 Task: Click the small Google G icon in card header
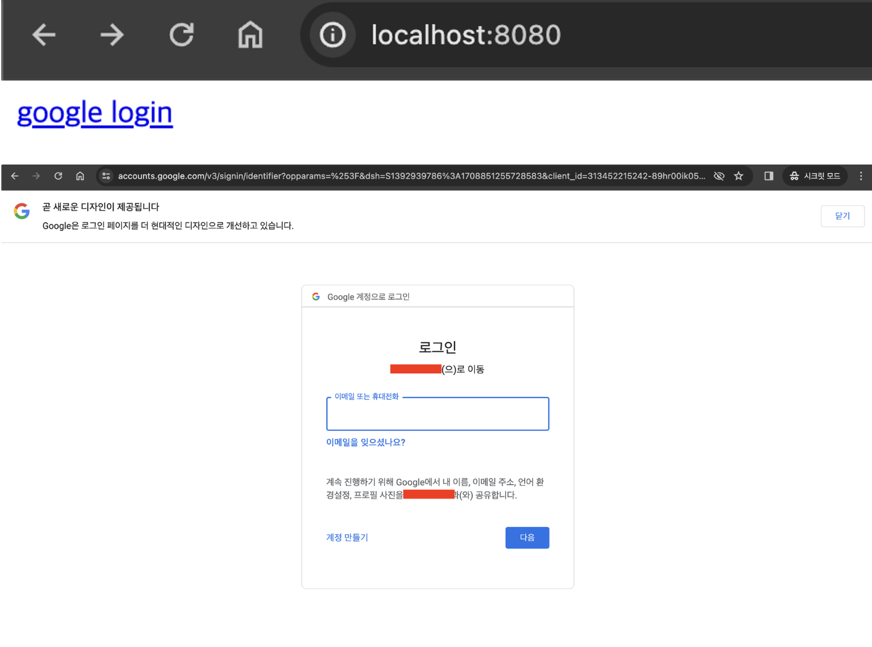pos(316,296)
